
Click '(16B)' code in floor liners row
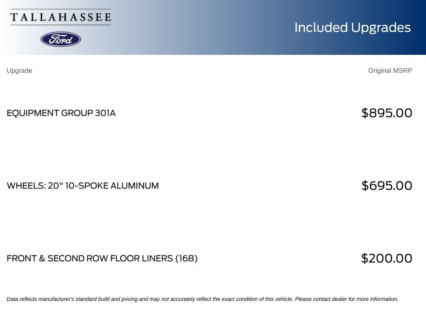186,258
